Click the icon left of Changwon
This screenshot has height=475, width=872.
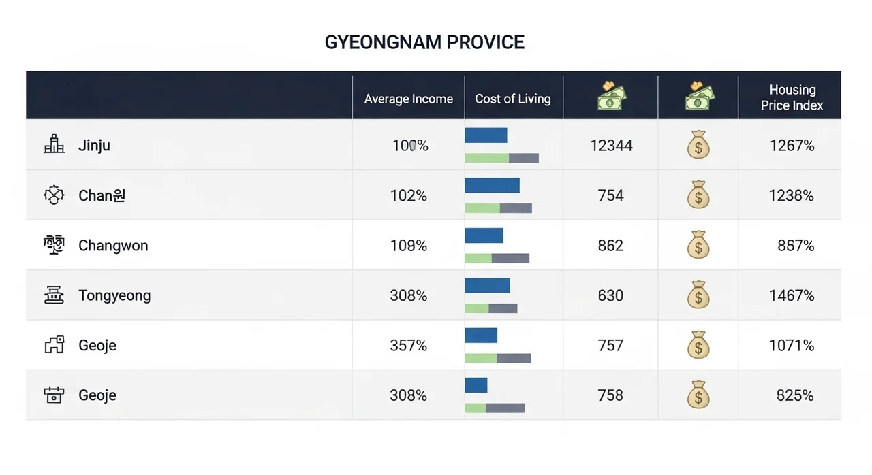pos(53,245)
